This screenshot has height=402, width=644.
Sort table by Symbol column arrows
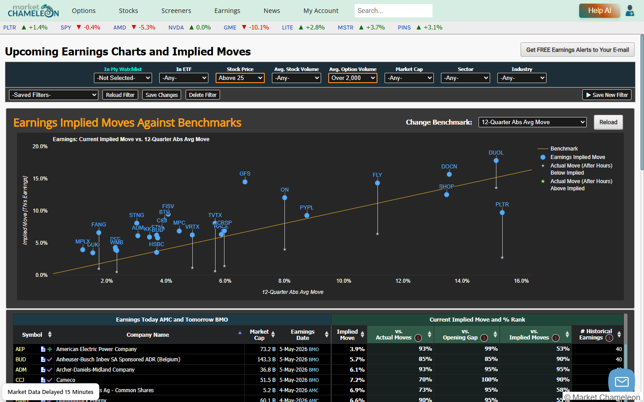point(50,335)
